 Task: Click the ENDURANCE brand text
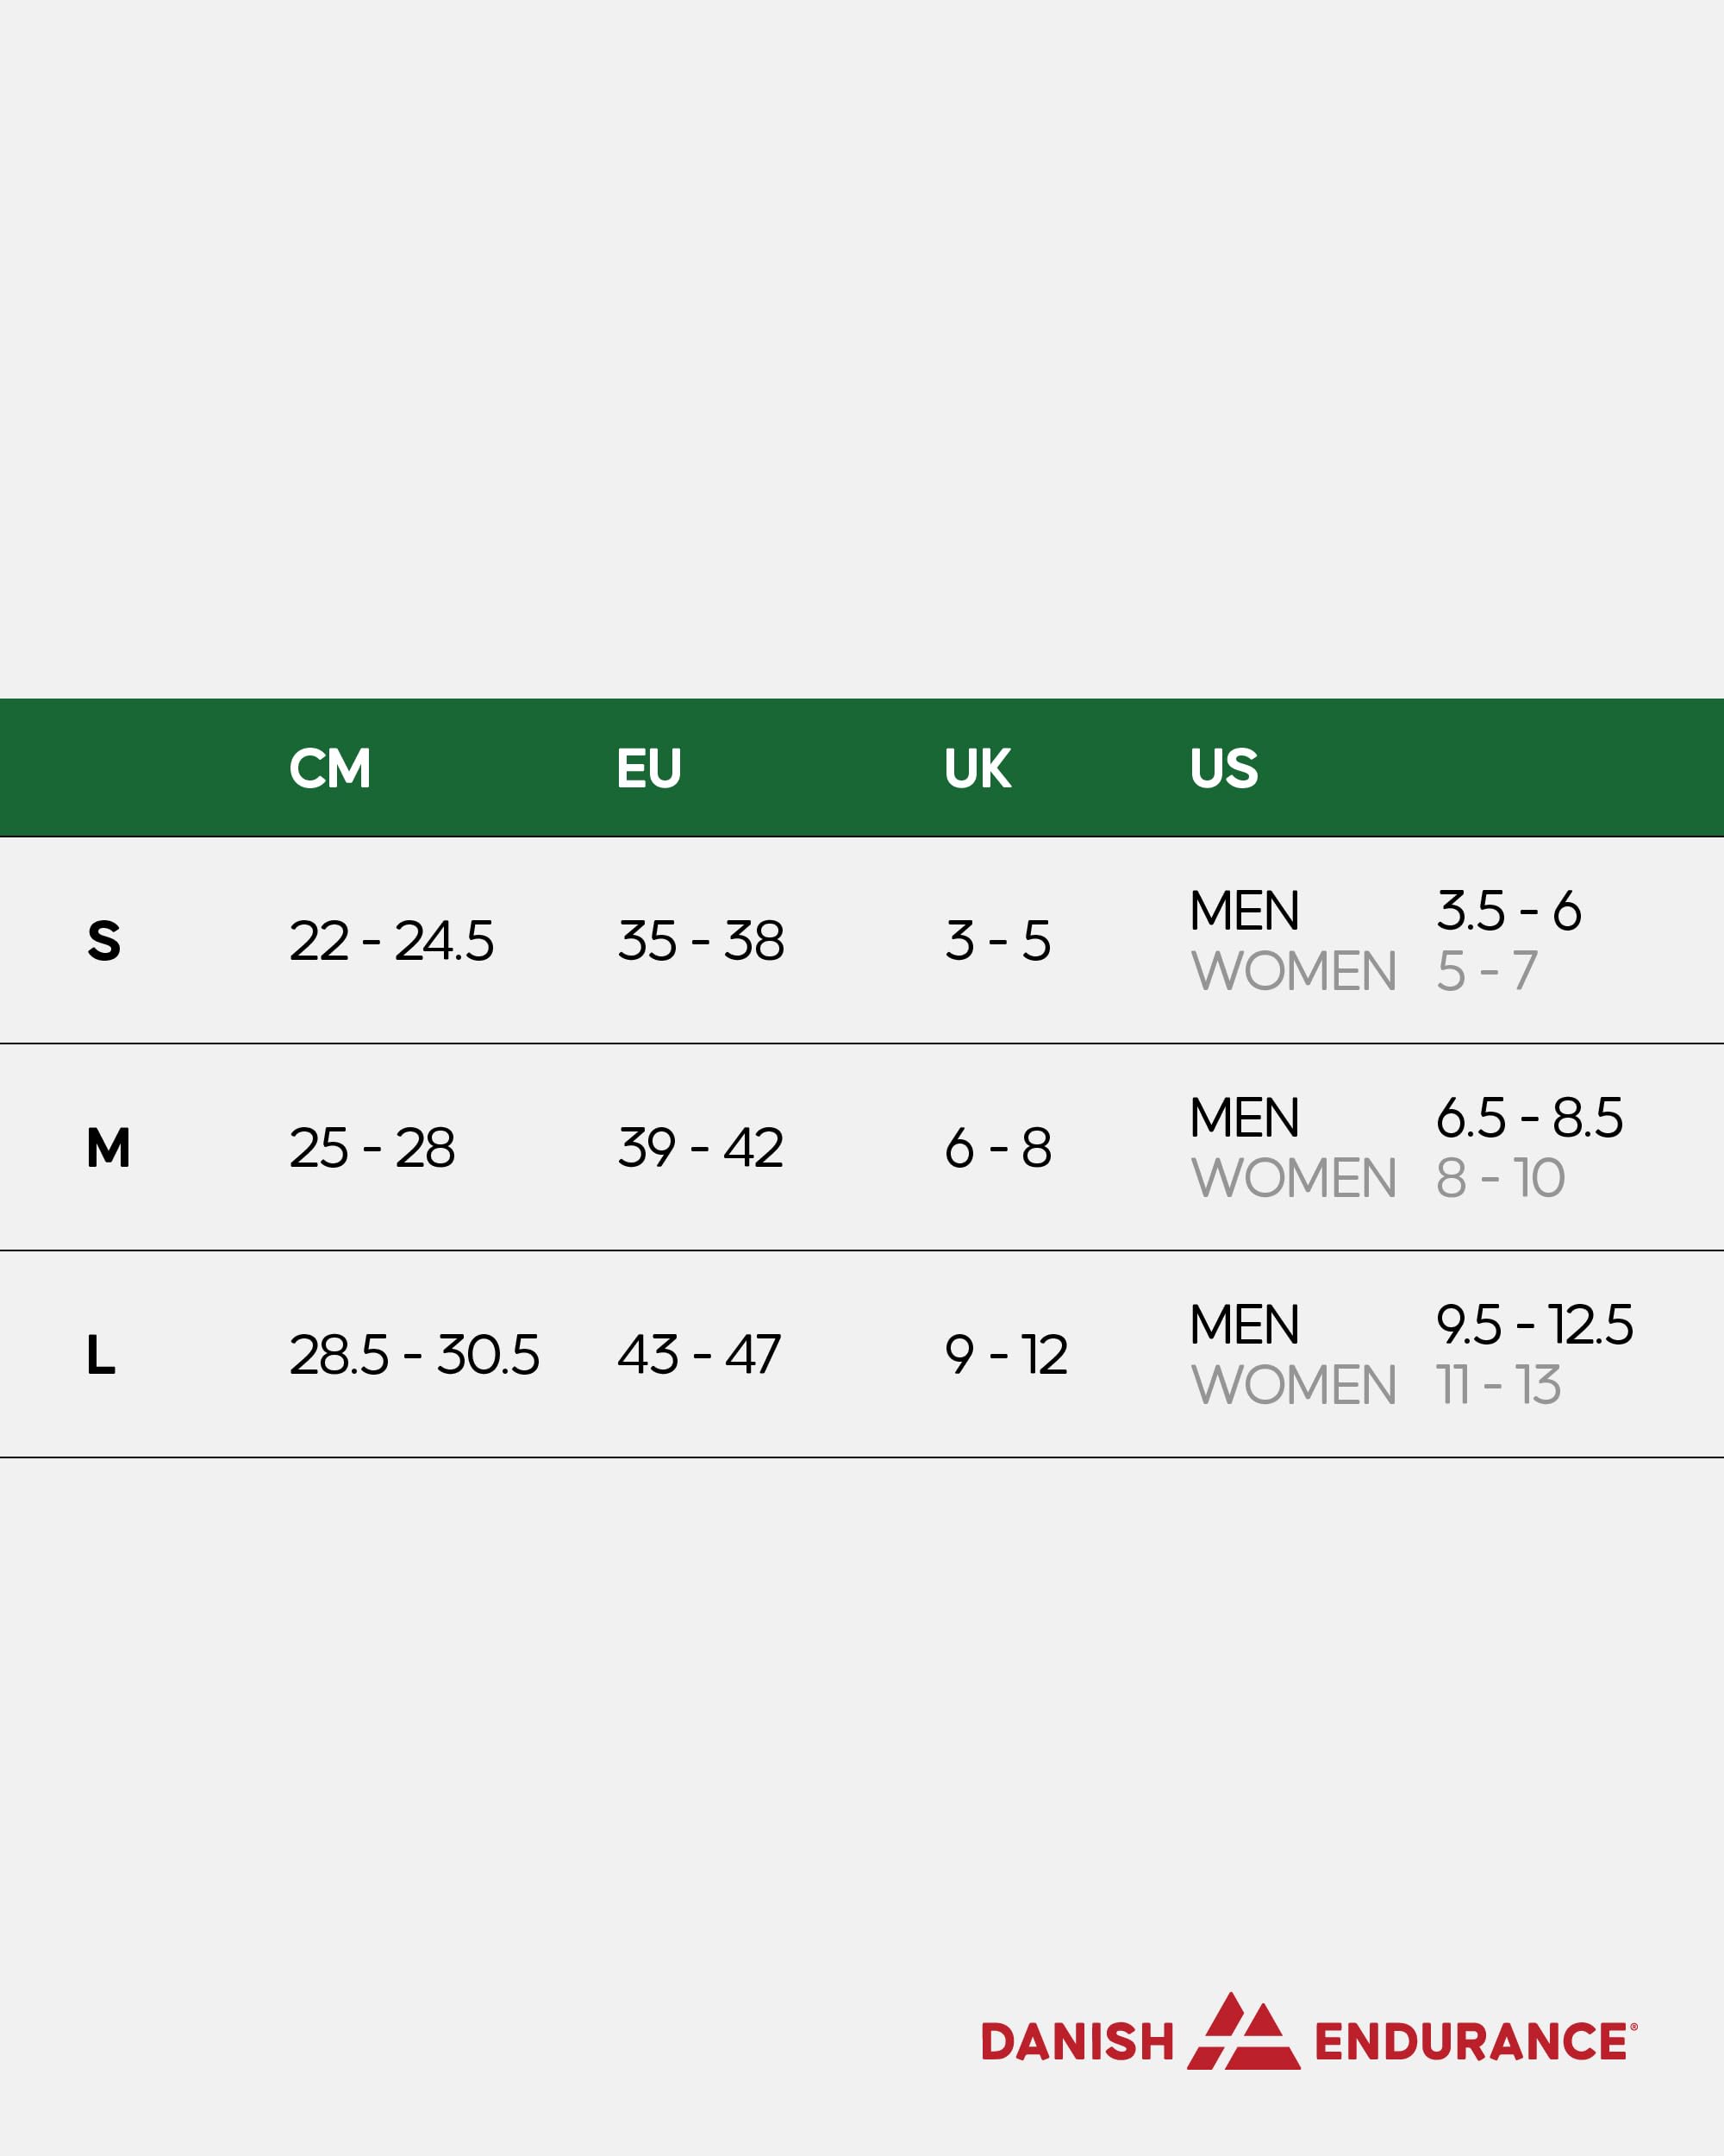(x=1472, y=2042)
